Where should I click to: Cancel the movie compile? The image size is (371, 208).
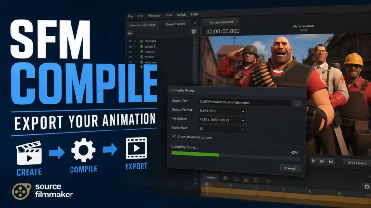(x=290, y=168)
